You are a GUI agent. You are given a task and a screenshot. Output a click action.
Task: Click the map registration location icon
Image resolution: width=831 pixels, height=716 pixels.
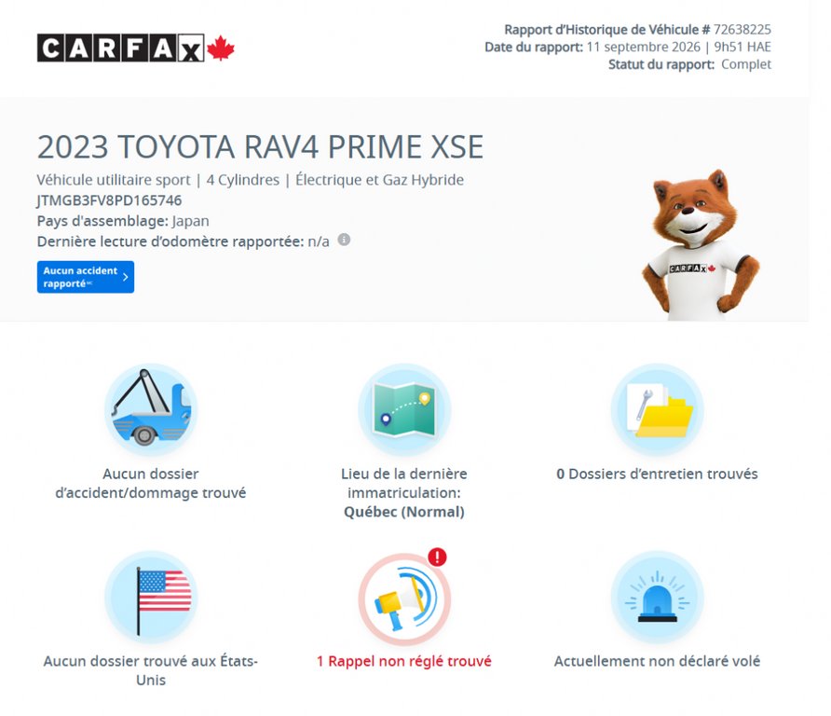tap(404, 409)
